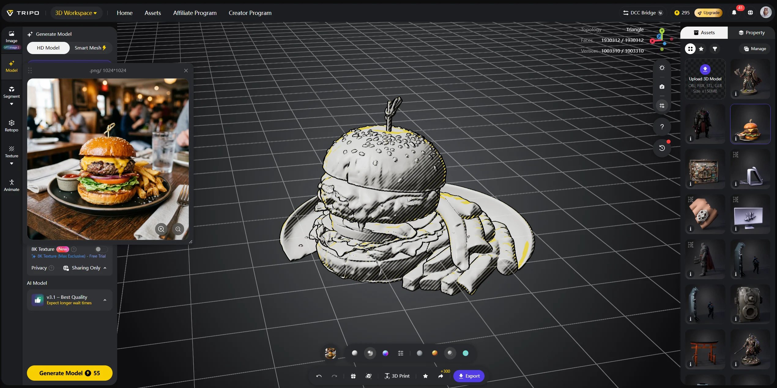Open the history clock icon

tap(662, 148)
